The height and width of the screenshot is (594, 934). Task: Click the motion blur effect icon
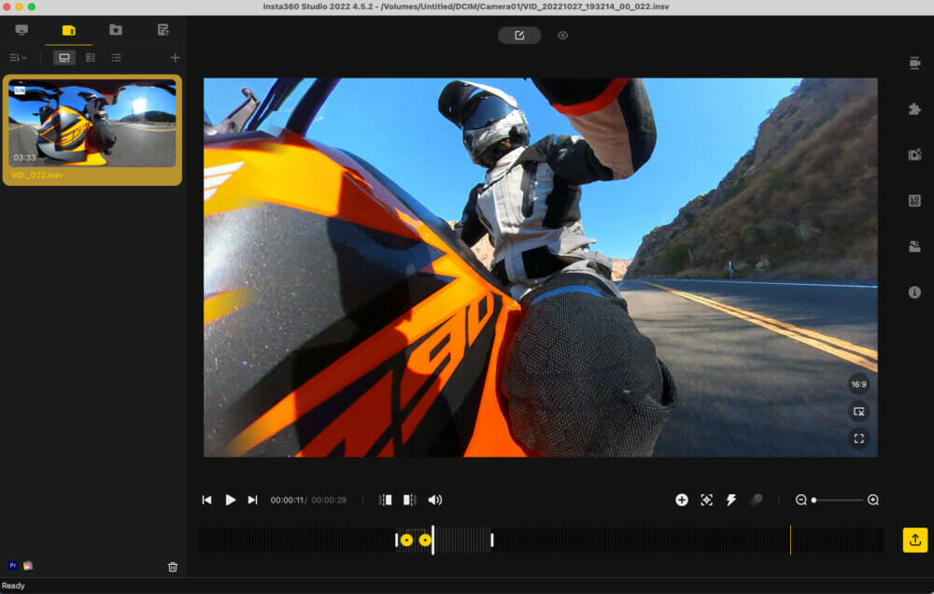pos(757,500)
